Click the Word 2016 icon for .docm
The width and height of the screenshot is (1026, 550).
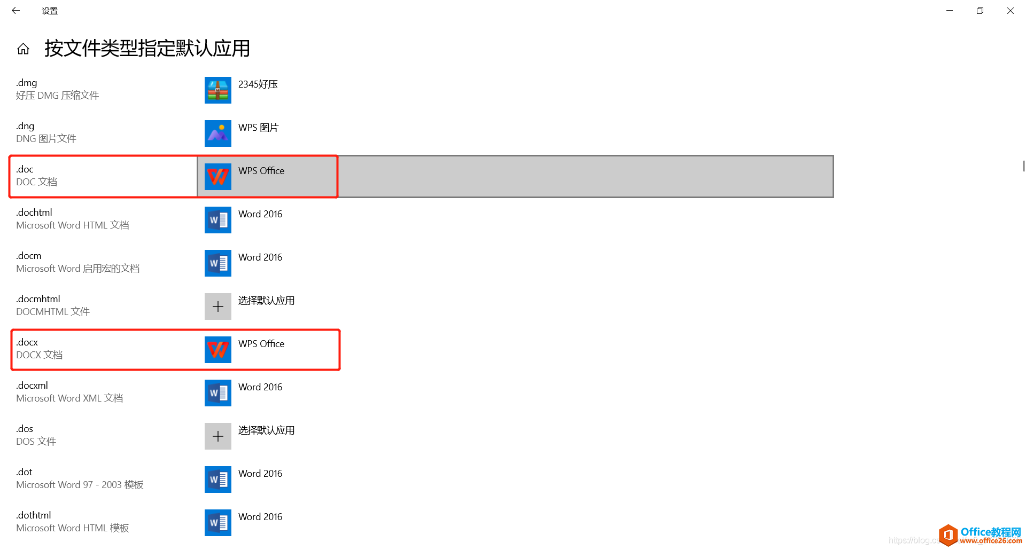point(218,263)
